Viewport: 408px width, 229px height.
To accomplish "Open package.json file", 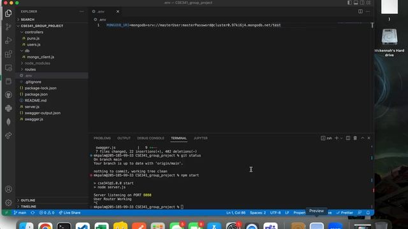I will point(52,95).
